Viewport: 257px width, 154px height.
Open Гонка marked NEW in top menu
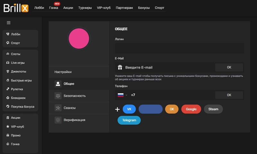54,8
